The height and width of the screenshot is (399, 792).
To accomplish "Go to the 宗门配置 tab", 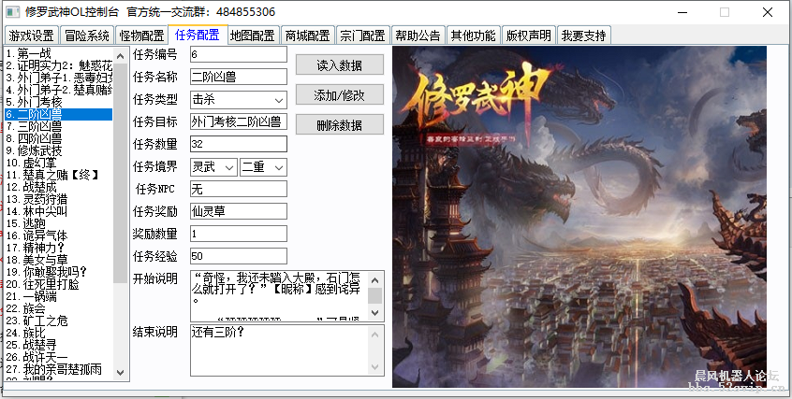I will coord(362,36).
